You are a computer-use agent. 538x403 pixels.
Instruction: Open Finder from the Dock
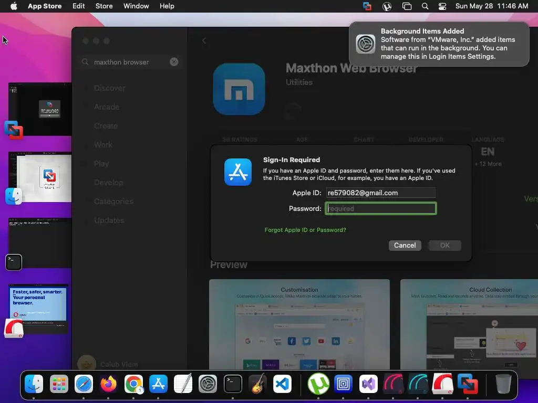34,384
